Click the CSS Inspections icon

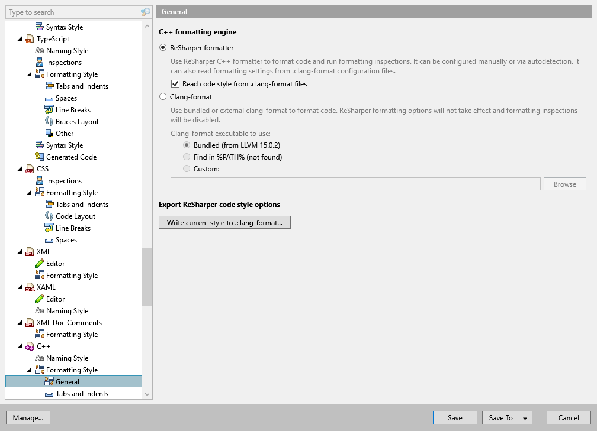click(x=39, y=180)
